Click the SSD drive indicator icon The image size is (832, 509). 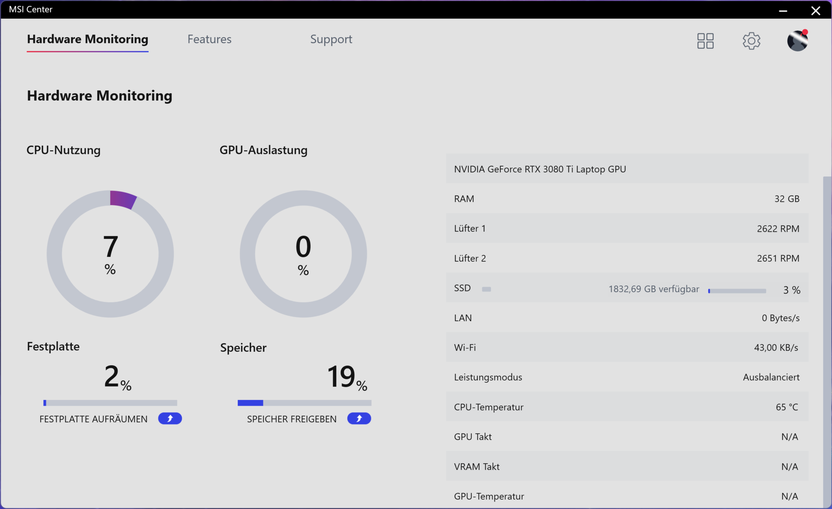[x=486, y=289]
